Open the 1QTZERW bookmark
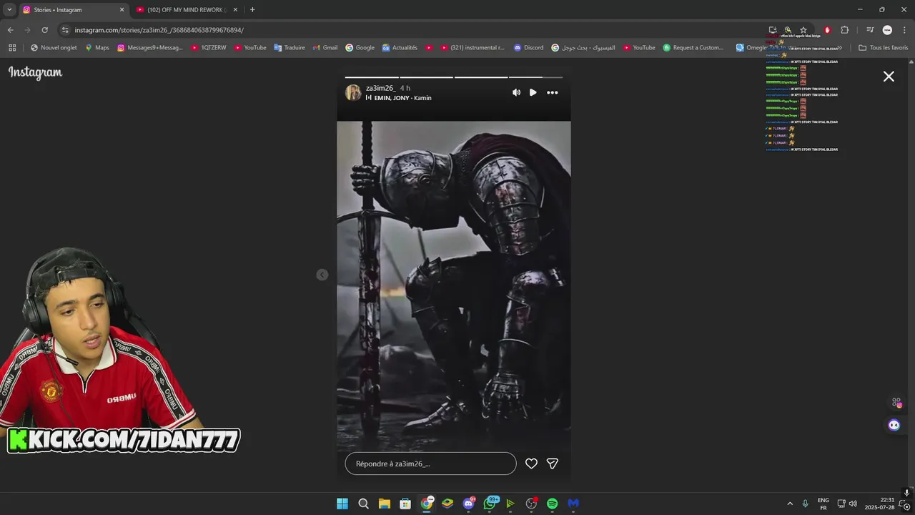This screenshot has width=915, height=515. [209, 48]
